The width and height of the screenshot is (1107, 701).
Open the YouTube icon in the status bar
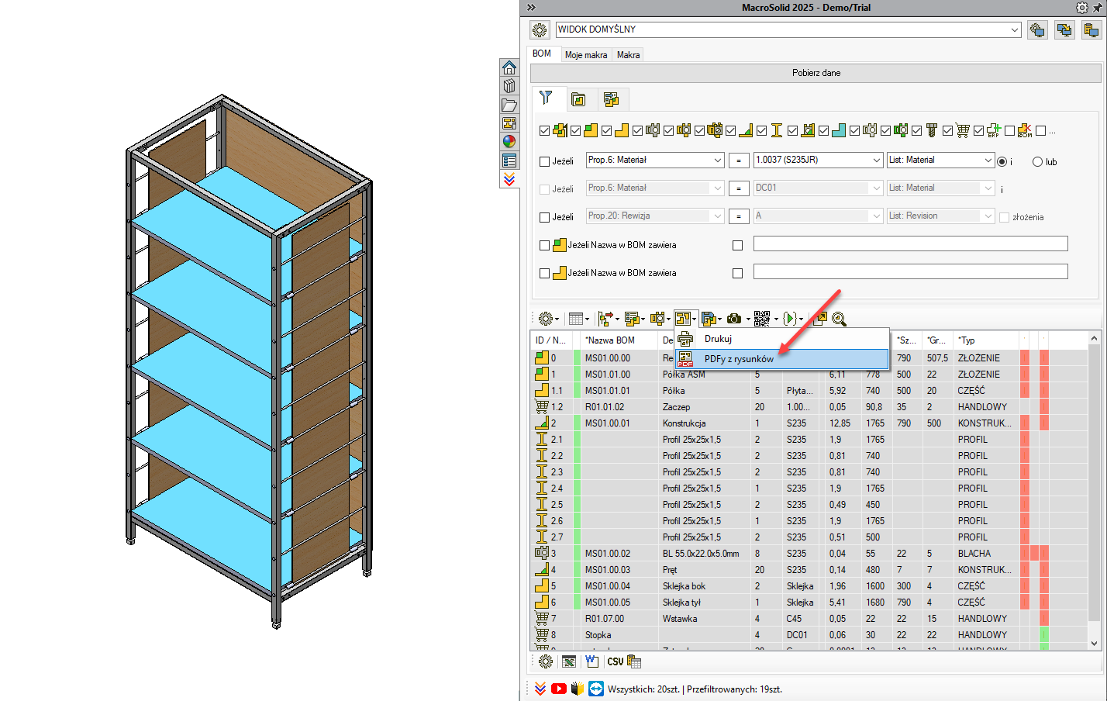tap(559, 689)
